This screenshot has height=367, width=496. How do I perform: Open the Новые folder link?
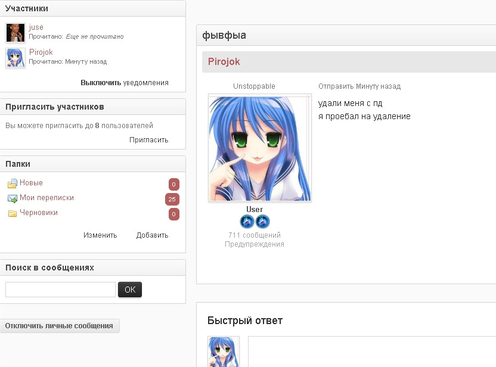[x=31, y=183]
